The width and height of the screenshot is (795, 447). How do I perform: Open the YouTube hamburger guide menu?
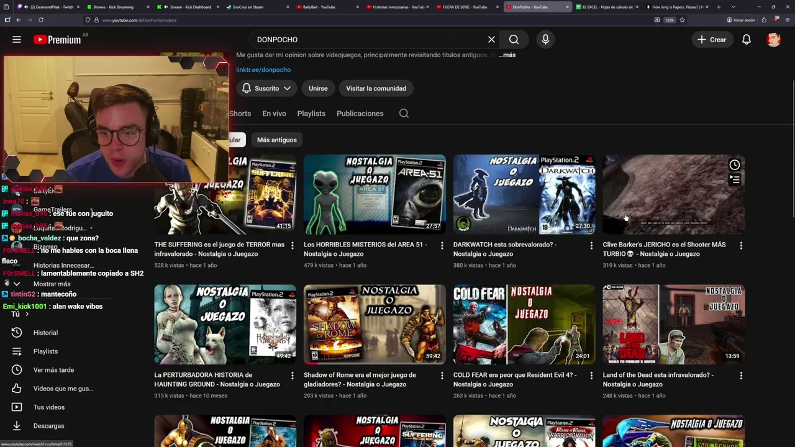(x=17, y=39)
